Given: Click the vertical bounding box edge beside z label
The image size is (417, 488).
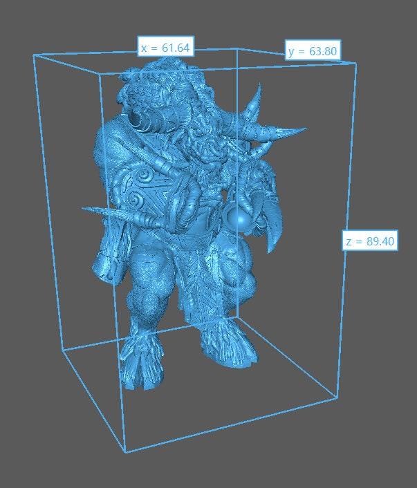Looking at the screenshot, I should coord(348,173).
